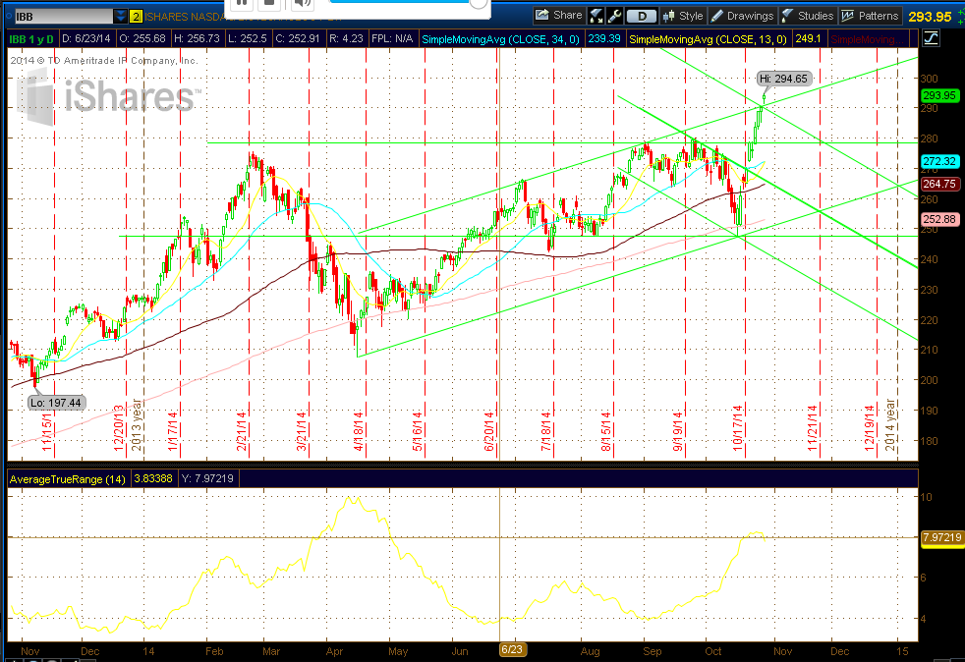965x662 pixels.
Task: Click the D: 6/23/14 date cell
Action: (x=86, y=38)
